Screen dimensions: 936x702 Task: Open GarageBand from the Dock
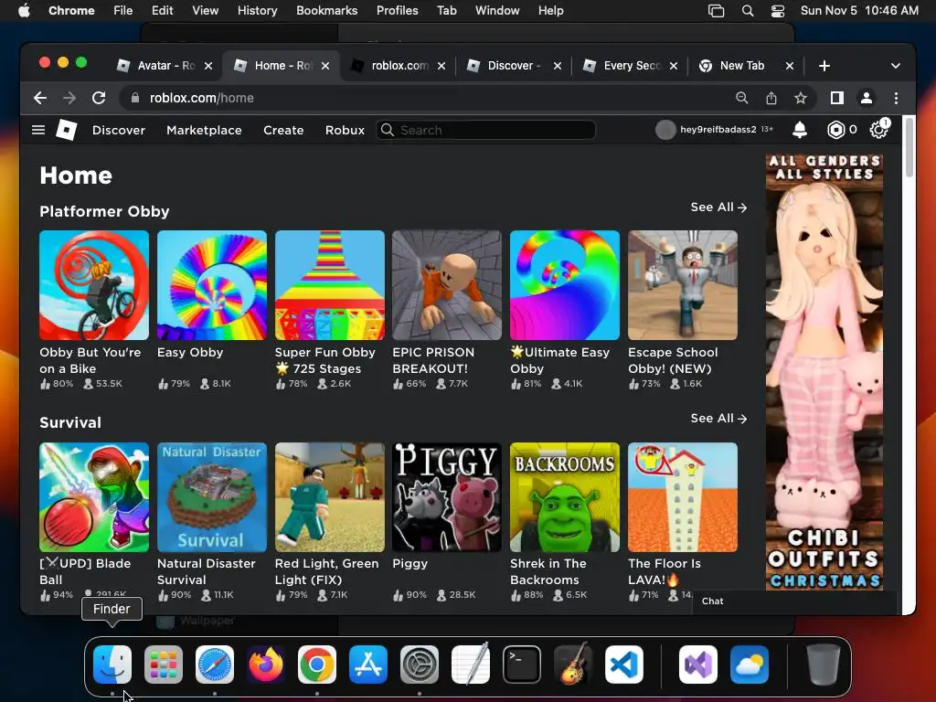point(573,664)
